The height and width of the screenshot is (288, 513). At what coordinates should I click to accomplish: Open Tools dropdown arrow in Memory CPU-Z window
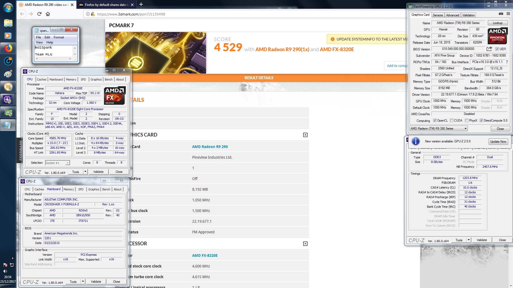pyautogui.click(x=469, y=240)
